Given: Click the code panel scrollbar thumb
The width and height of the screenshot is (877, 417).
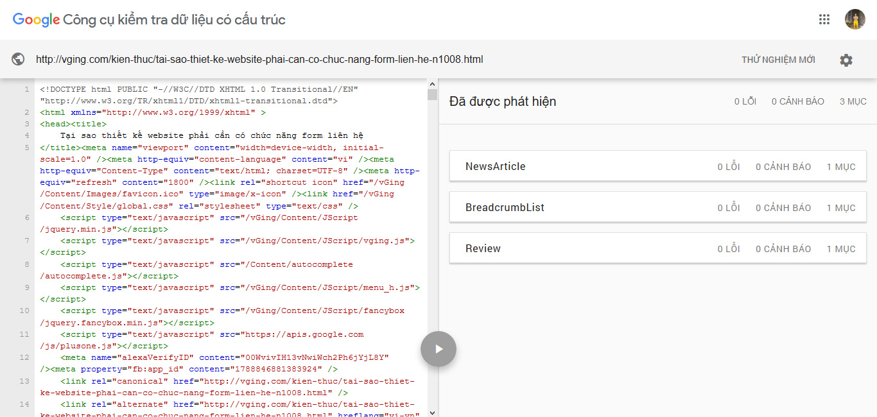Looking at the screenshot, I should point(432,95).
